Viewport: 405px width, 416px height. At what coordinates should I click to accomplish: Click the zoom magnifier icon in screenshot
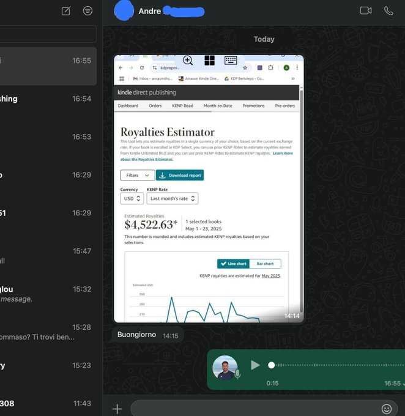188,61
